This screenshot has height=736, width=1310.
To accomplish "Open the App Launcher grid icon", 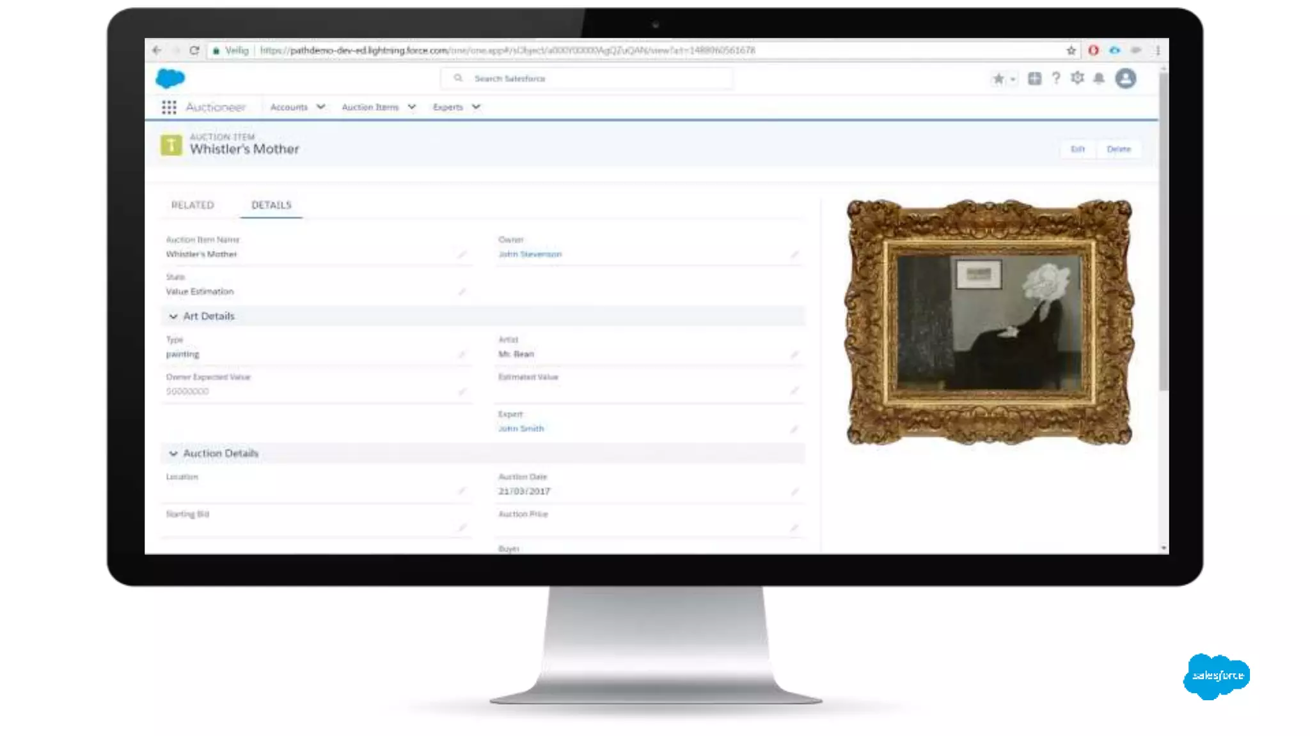I will click(x=169, y=107).
